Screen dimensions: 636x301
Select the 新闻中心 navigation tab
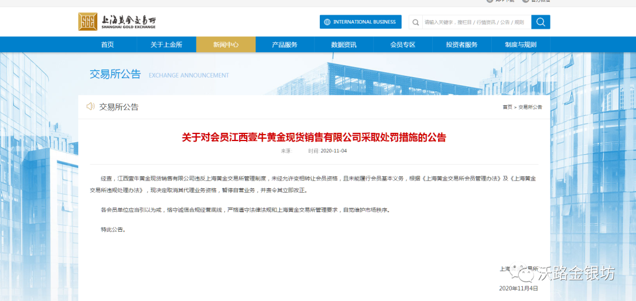coord(226,45)
